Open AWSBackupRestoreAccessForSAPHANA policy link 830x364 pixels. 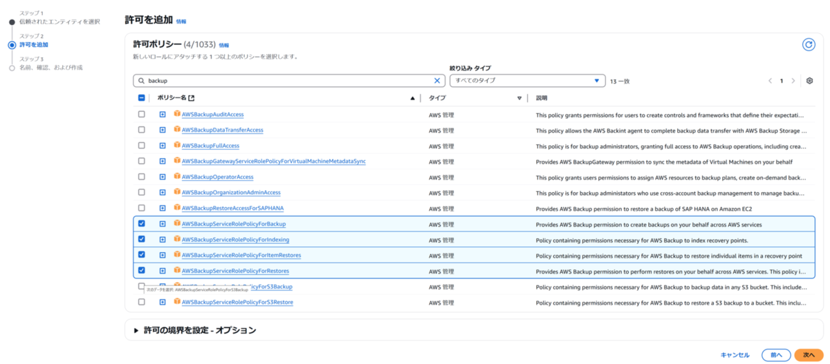click(233, 208)
